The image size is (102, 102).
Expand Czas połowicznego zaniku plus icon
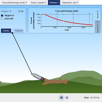[x=27, y=2]
